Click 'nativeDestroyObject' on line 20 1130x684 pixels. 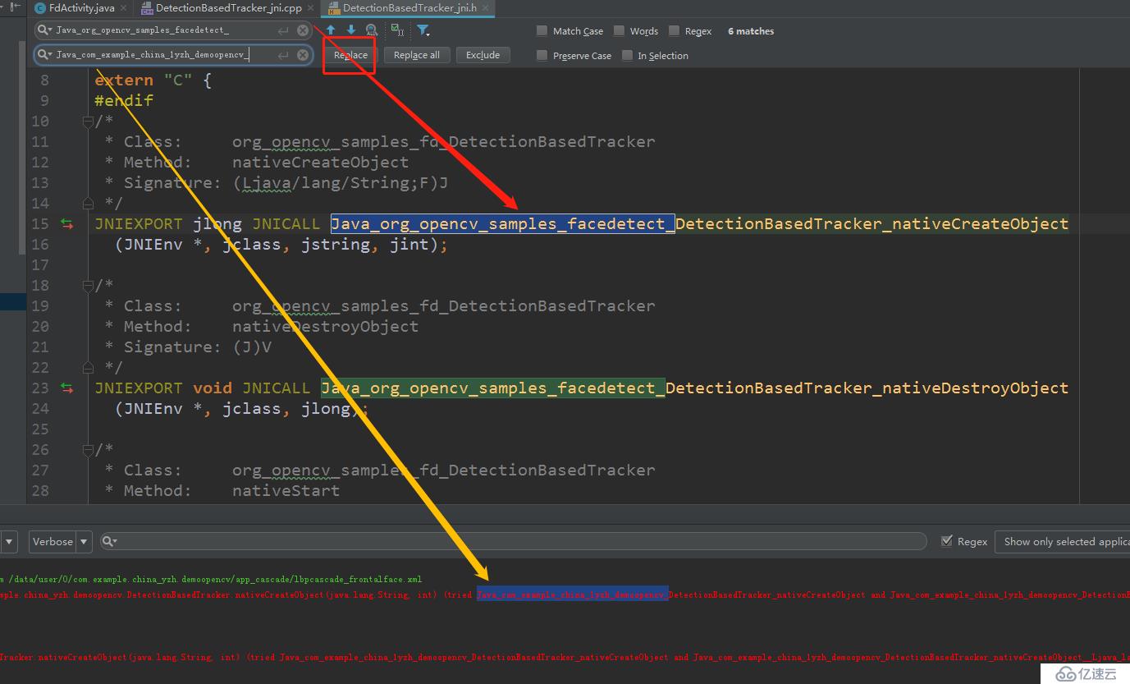pyautogui.click(x=325, y=326)
